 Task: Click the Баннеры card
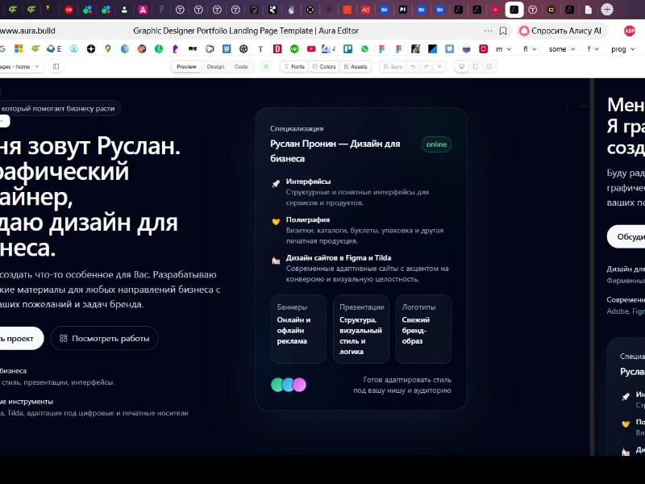click(298, 329)
